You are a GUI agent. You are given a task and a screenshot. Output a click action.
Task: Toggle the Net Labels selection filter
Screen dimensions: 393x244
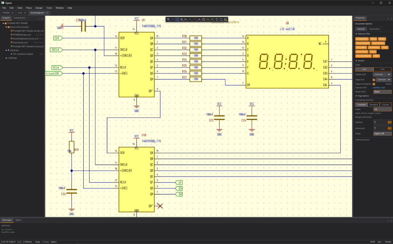[x=361, y=48]
